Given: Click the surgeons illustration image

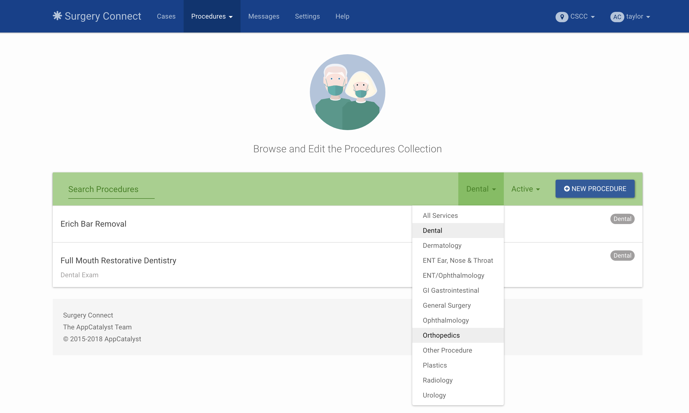Looking at the screenshot, I should tap(347, 92).
